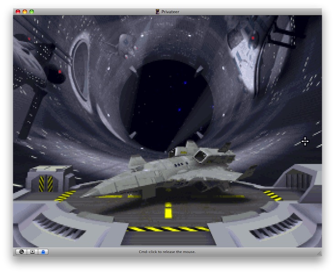Click the resize grip at window corner
335x274 pixels.
[319, 253]
